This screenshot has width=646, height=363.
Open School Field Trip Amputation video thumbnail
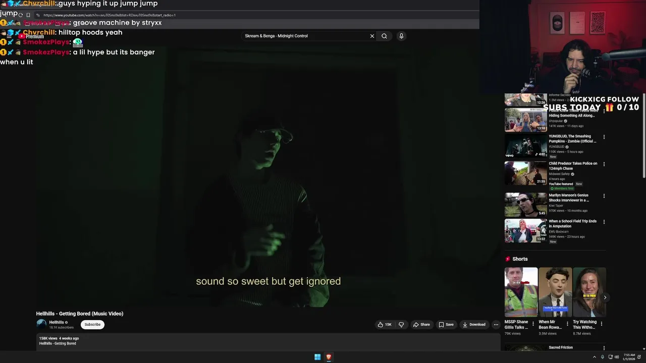(526, 231)
